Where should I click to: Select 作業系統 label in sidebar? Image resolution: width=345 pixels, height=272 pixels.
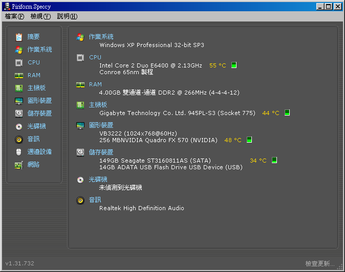click(39, 50)
